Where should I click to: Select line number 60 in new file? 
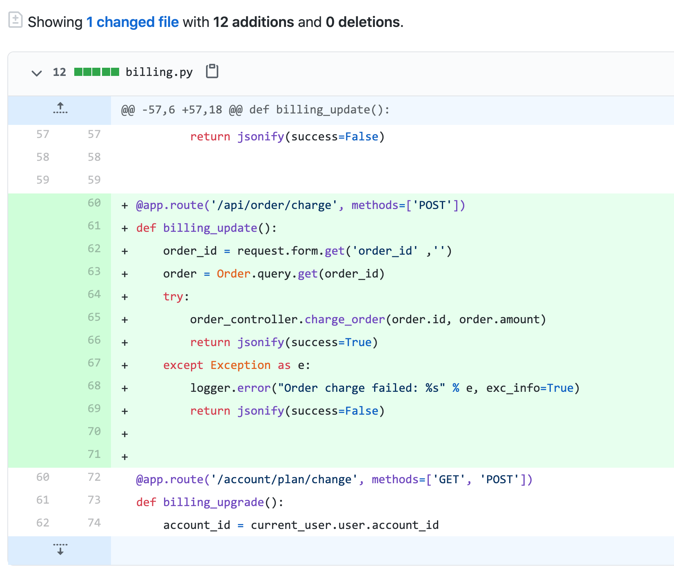tap(94, 203)
